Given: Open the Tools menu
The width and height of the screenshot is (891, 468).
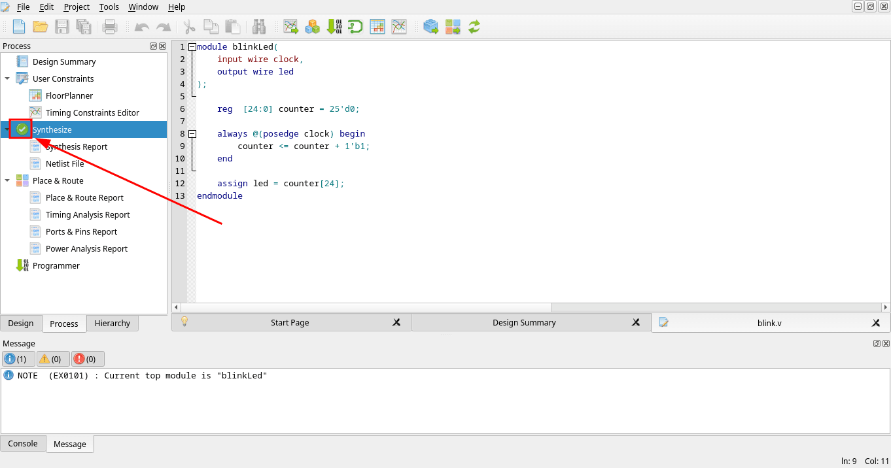Looking at the screenshot, I should tap(109, 7).
